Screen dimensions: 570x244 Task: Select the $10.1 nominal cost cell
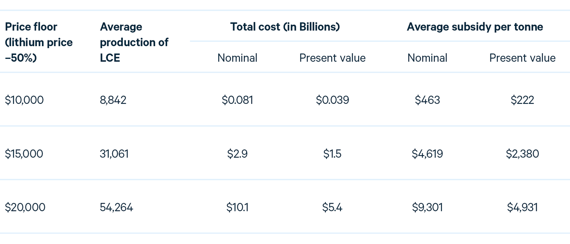pyautogui.click(x=237, y=207)
